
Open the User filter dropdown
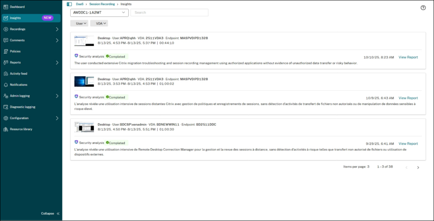point(79,24)
